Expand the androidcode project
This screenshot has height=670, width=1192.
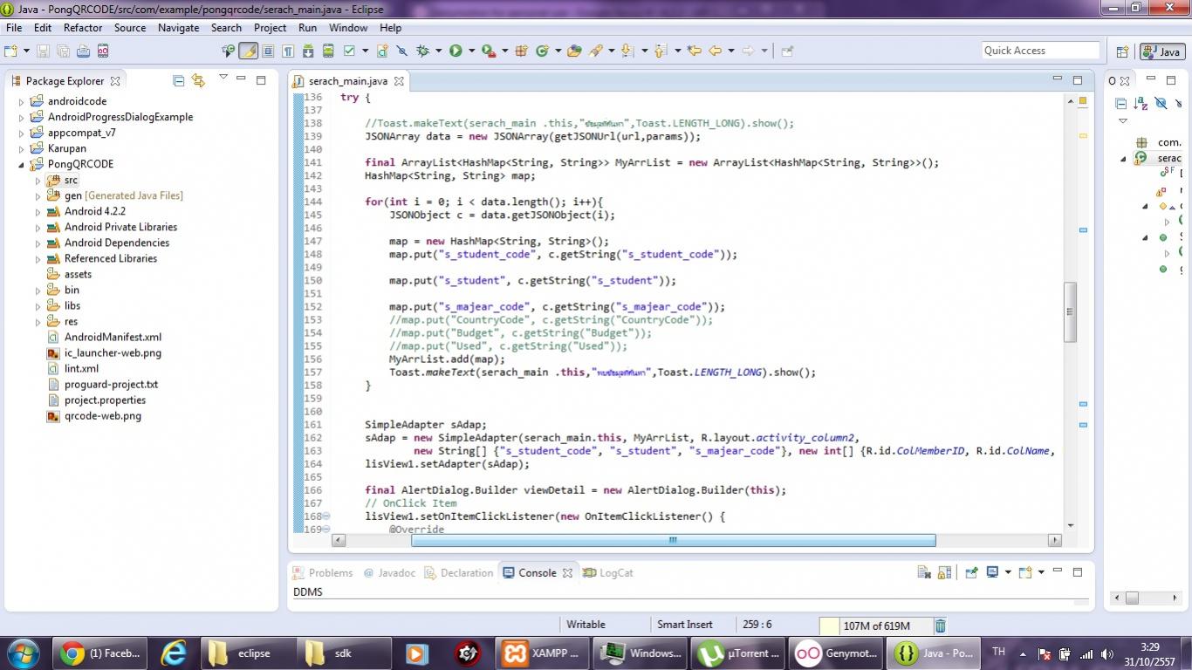pos(22,101)
